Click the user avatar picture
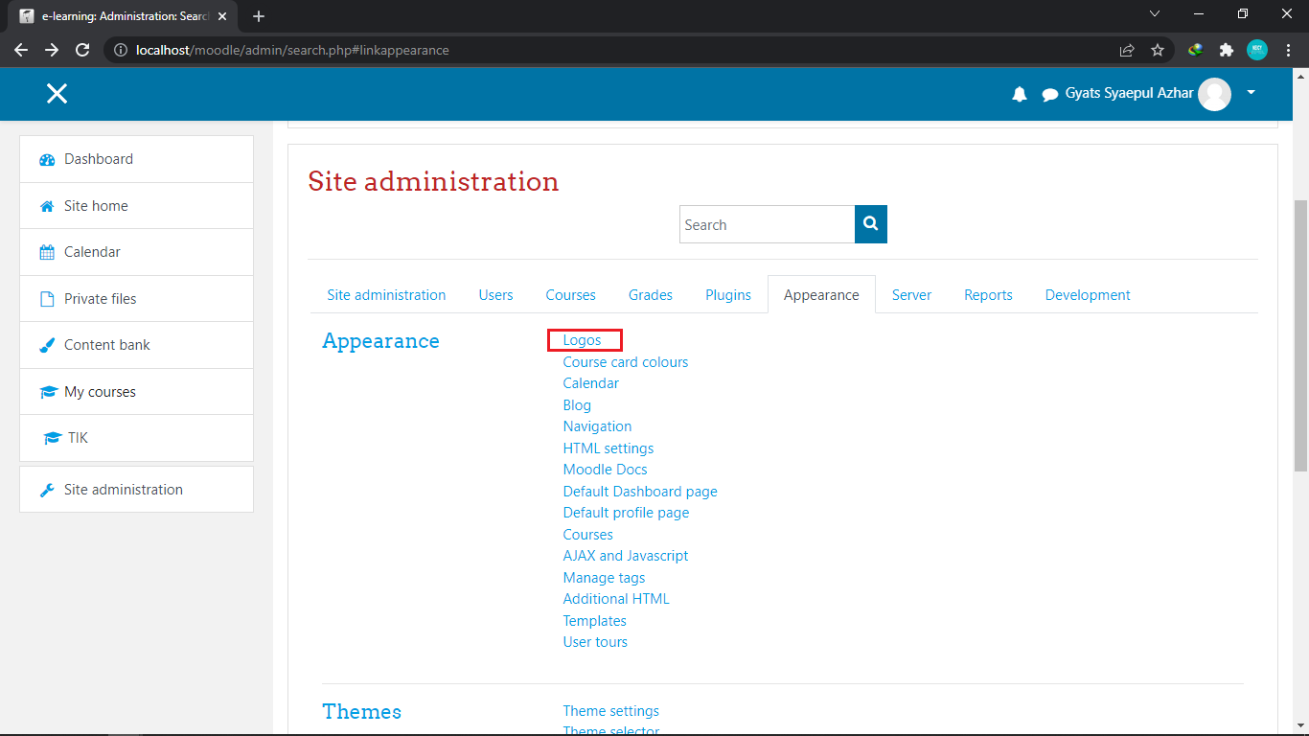1309x736 pixels. click(x=1214, y=94)
